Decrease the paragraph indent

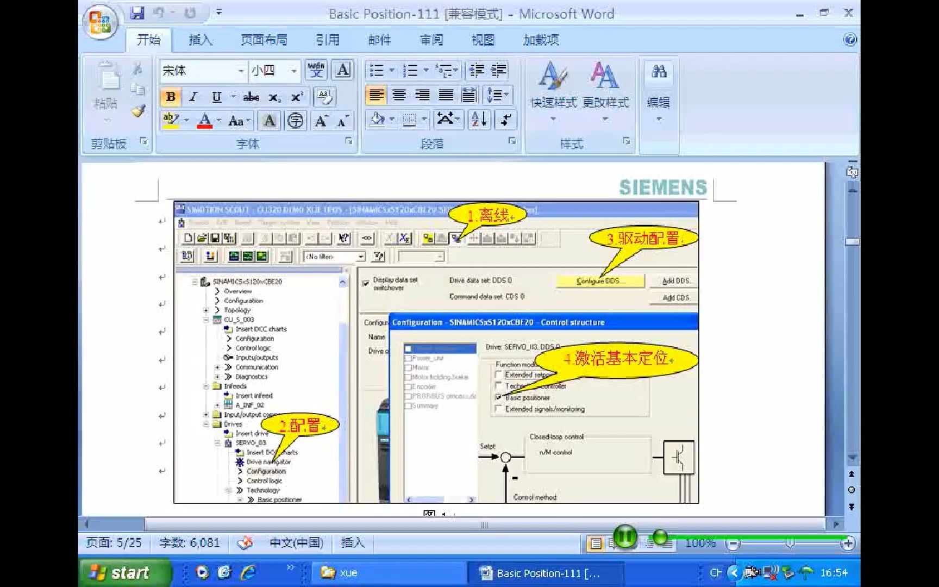click(x=477, y=71)
